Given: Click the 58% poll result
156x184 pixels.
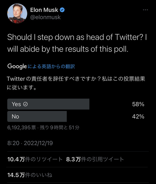Looking at the screenshot, I should pos(138,104).
